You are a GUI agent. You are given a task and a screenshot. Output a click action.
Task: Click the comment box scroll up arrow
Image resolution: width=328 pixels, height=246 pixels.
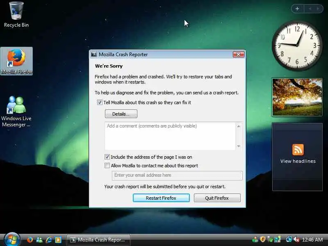point(239,126)
